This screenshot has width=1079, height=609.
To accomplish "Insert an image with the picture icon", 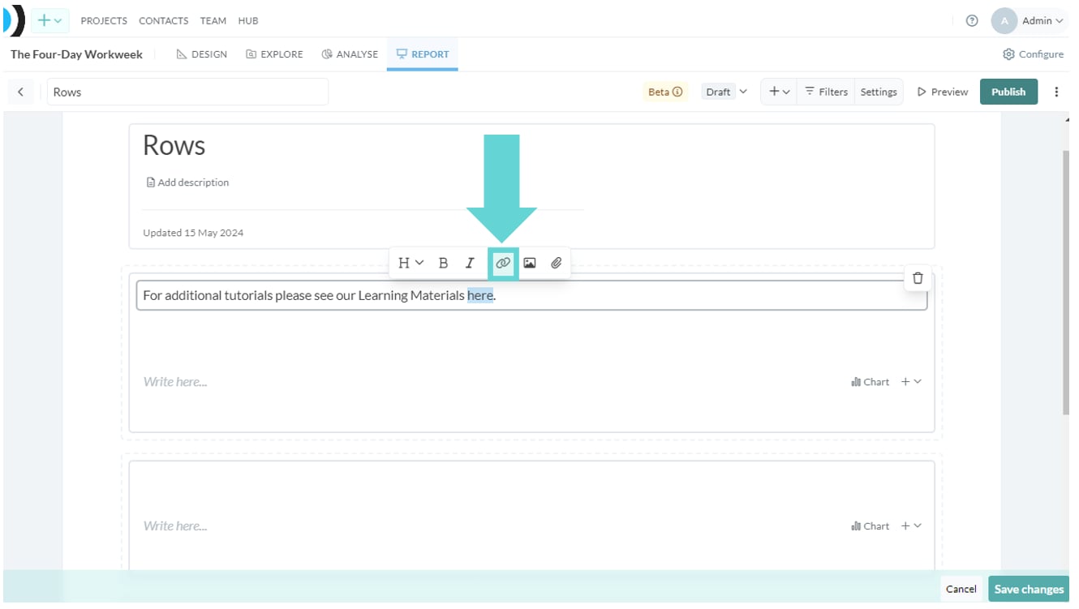I will point(530,263).
